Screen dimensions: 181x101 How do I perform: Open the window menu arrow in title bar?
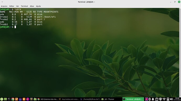(x=2, y=2)
